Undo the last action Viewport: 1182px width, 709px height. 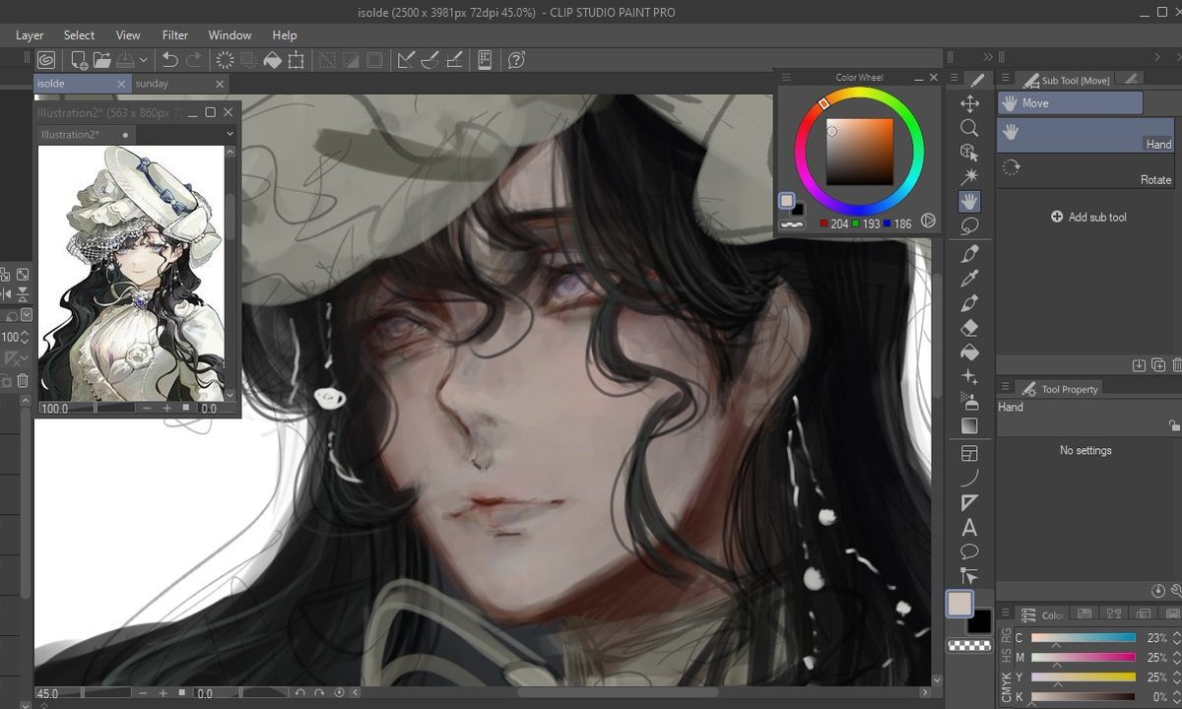169,60
